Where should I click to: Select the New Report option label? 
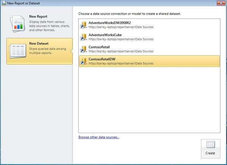click(38, 17)
